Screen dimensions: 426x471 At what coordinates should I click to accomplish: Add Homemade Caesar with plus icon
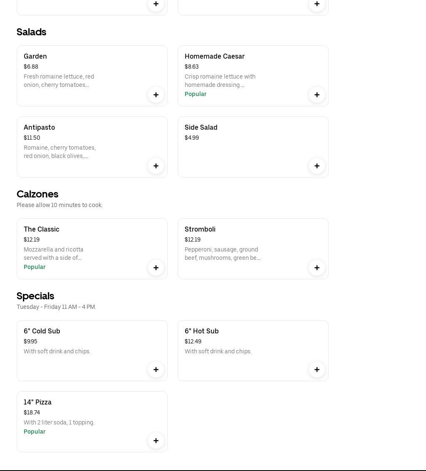click(317, 95)
